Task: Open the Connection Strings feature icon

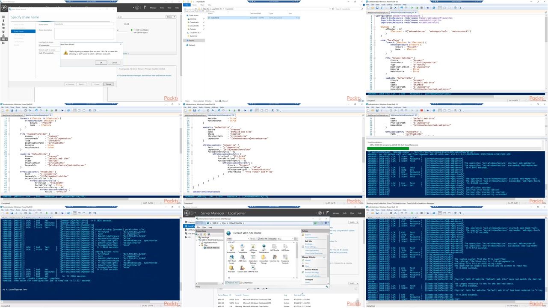Action: (x=264, y=259)
